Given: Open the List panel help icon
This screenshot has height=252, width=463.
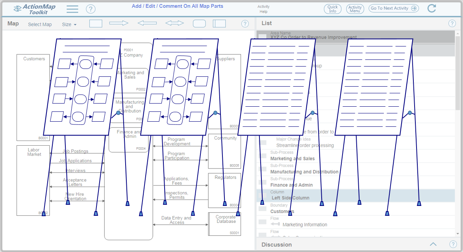Looking at the screenshot, I should click(x=452, y=23).
